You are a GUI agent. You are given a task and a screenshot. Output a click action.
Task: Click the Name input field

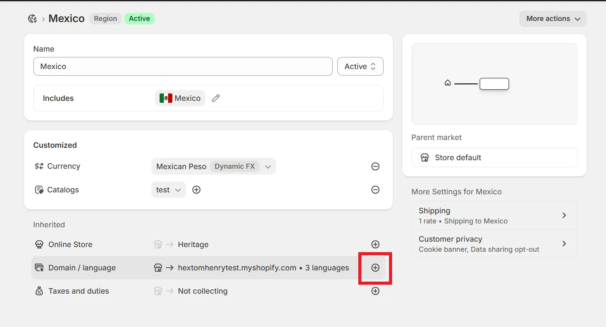tap(183, 66)
